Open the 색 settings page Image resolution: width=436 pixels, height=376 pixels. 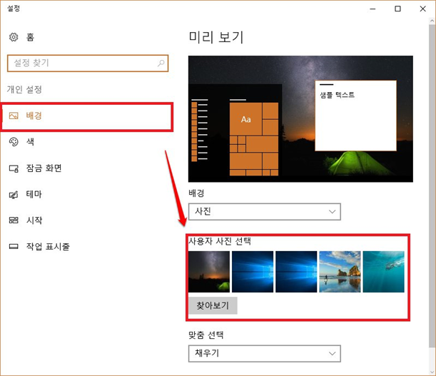click(30, 142)
